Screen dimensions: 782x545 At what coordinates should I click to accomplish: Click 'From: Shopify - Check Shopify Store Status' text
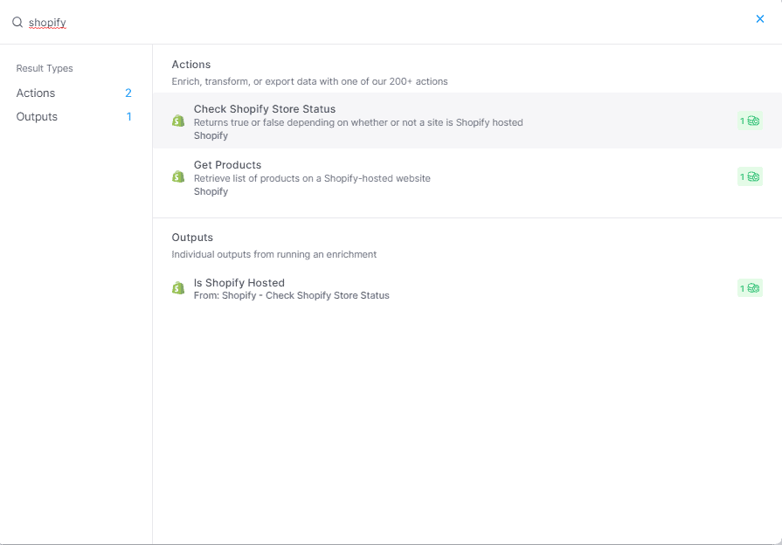(291, 295)
